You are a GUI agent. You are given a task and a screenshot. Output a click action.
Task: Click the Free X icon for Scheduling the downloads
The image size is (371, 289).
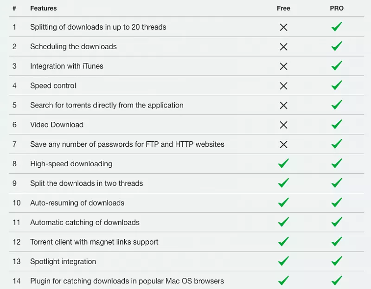click(x=283, y=47)
